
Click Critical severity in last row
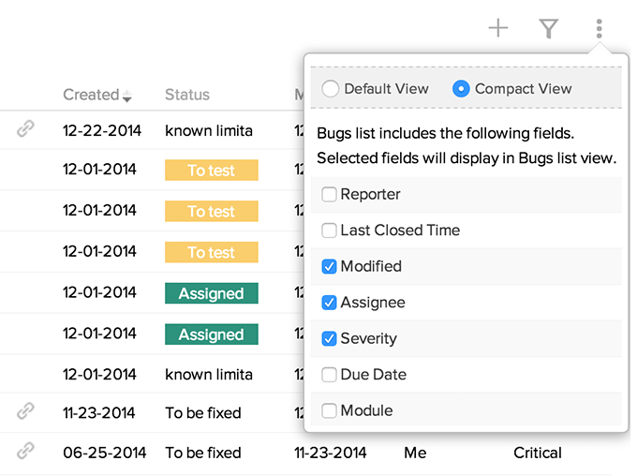(538, 453)
